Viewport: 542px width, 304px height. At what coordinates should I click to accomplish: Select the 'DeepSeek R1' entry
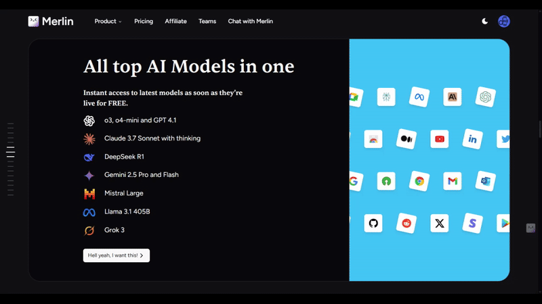click(124, 157)
